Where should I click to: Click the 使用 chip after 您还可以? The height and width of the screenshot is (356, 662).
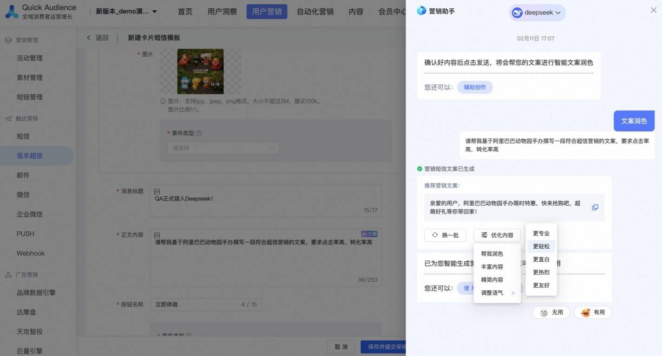click(466, 288)
